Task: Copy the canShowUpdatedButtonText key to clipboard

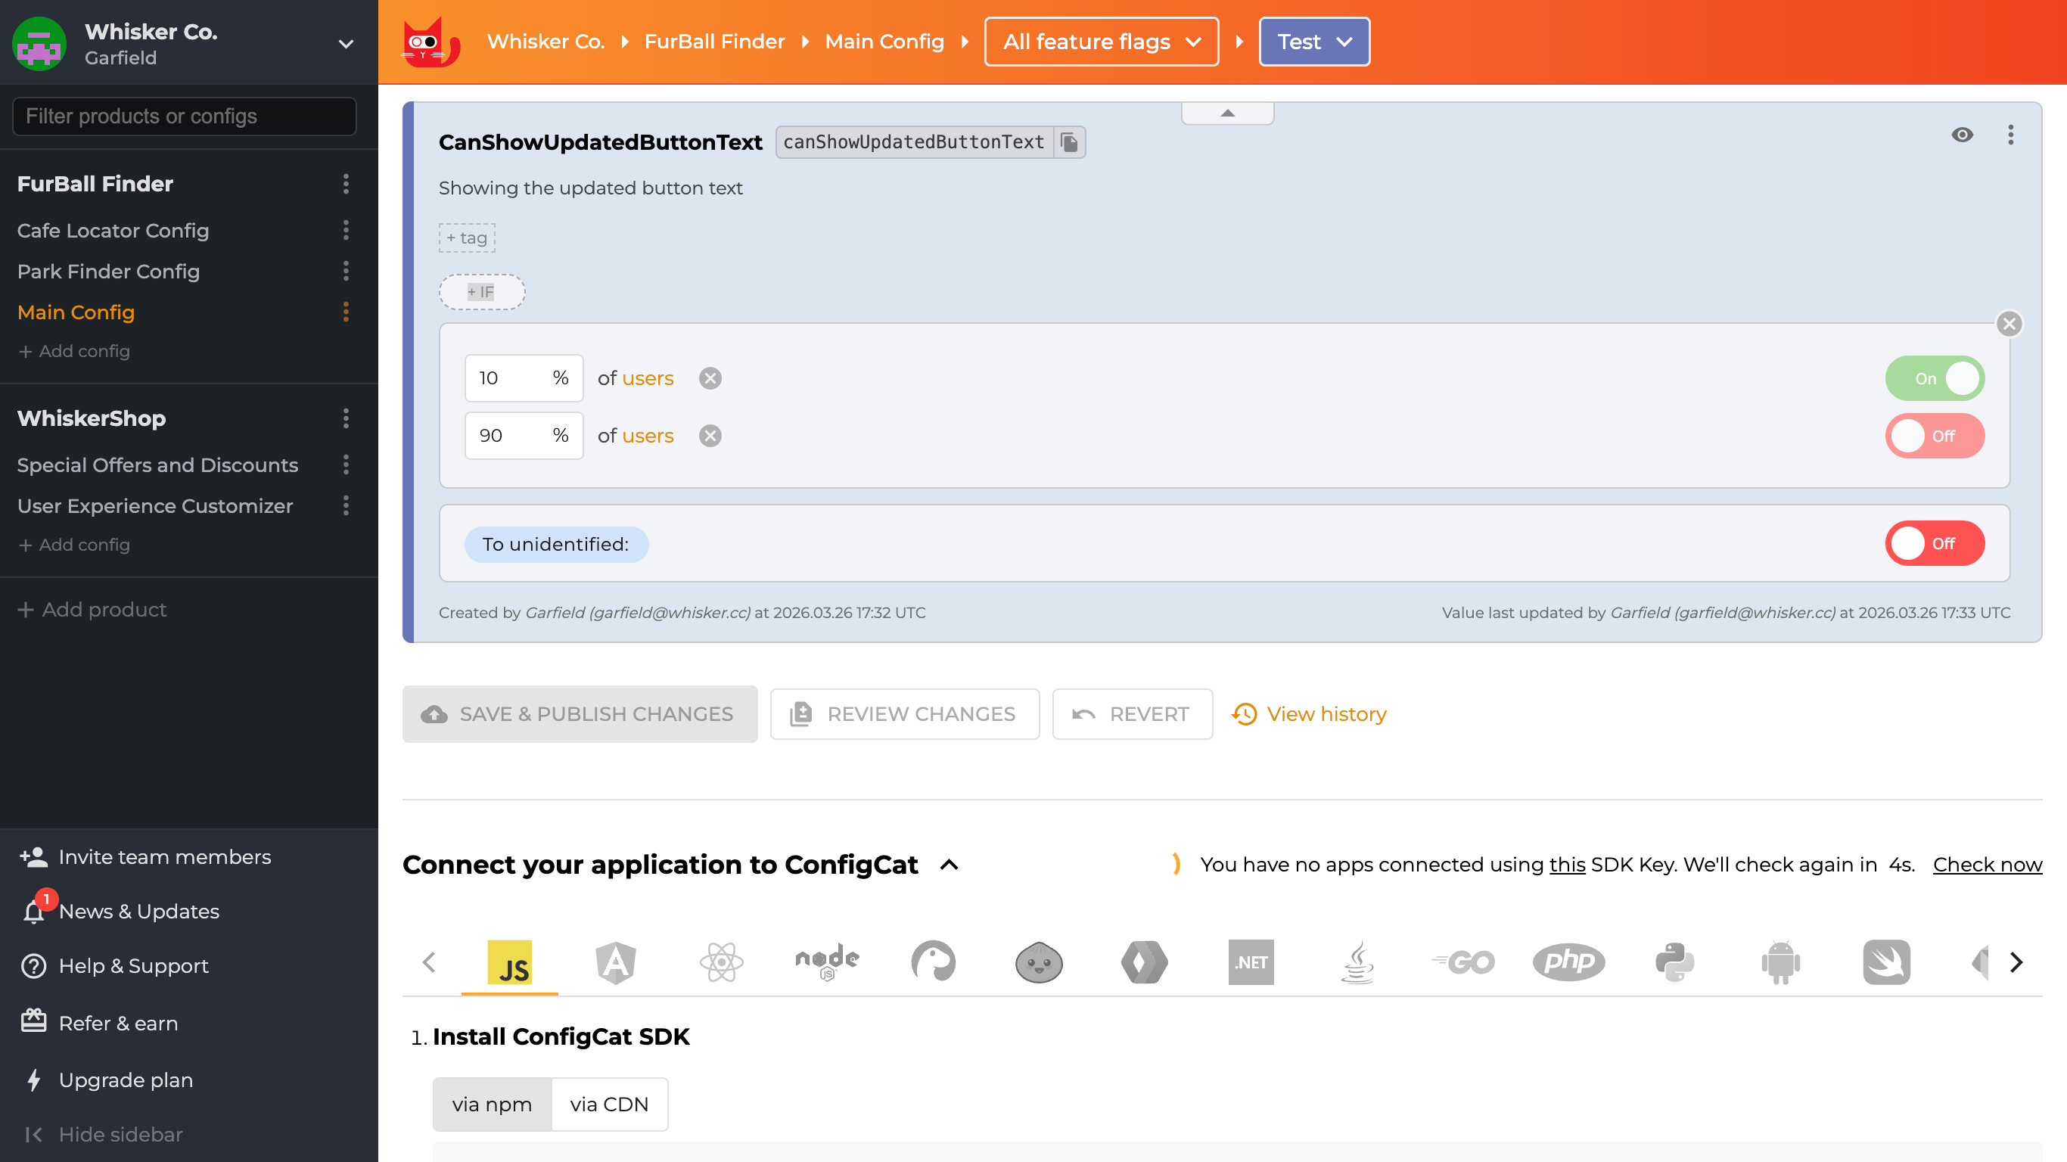Action: point(1069,142)
